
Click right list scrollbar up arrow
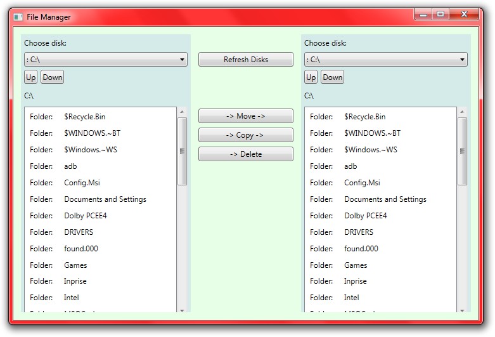point(462,112)
